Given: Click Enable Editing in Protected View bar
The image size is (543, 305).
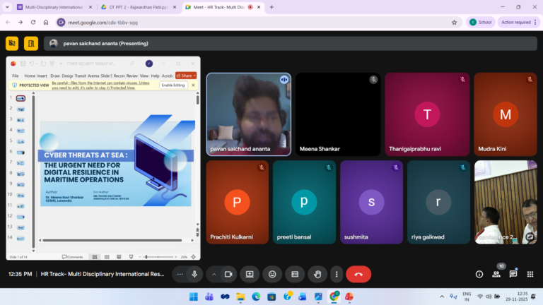Looking at the screenshot, I should (173, 85).
